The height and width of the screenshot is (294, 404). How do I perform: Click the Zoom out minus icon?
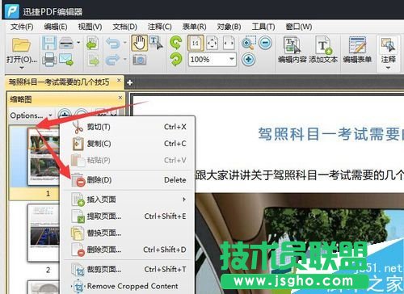(265, 43)
